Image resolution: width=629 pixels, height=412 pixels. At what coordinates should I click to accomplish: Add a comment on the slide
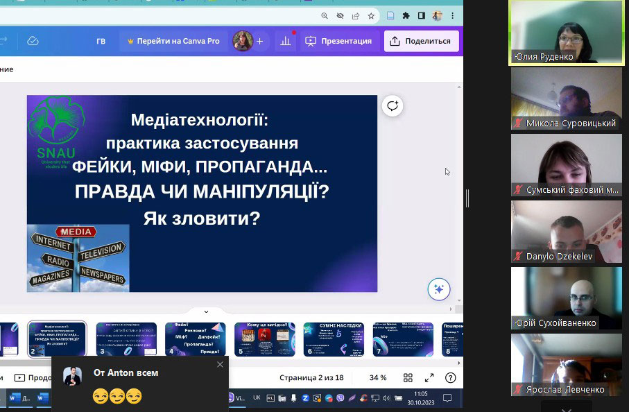pyautogui.click(x=392, y=106)
